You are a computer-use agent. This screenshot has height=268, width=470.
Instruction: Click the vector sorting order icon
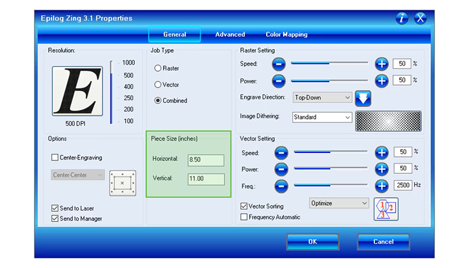386,209
